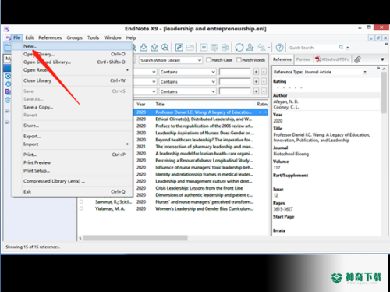Screen dimensions: 390x292
Task: Switch to the Preview tab
Action: pos(303,59)
